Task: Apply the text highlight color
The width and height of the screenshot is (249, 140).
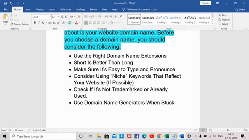Action: click(x=70, y=23)
